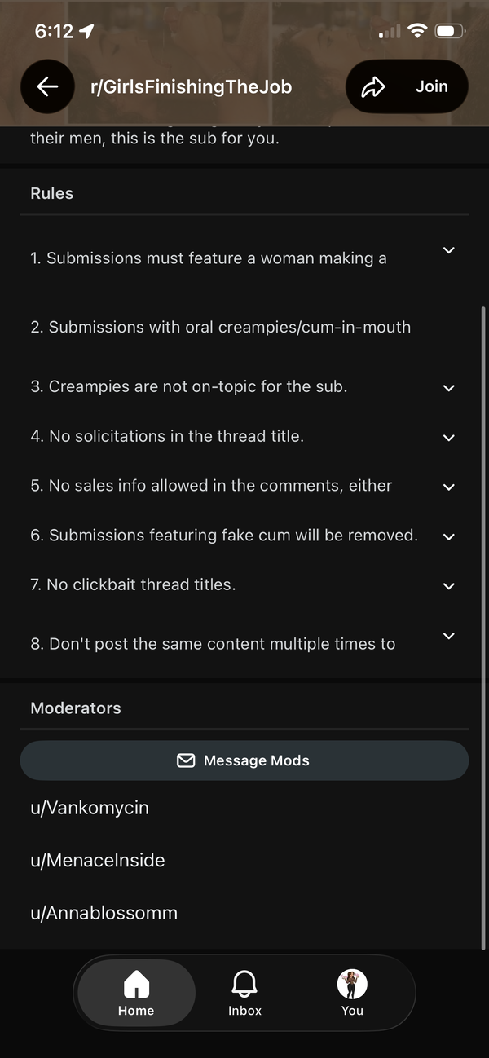The height and width of the screenshot is (1058, 489).
Task: Tap the Wi-Fi icon in status bar
Action: pos(418,32)
